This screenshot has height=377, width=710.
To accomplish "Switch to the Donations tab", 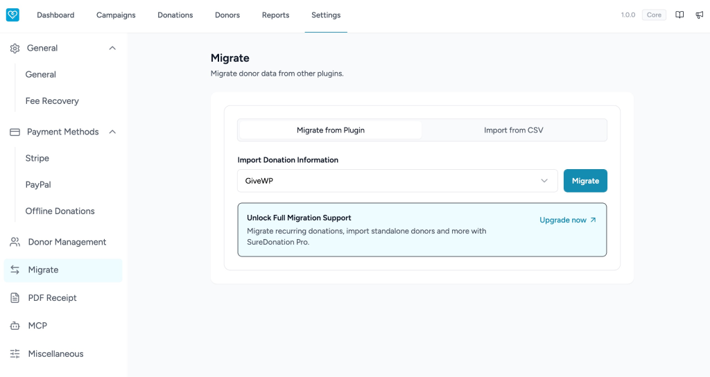I will tap(175, 15).
